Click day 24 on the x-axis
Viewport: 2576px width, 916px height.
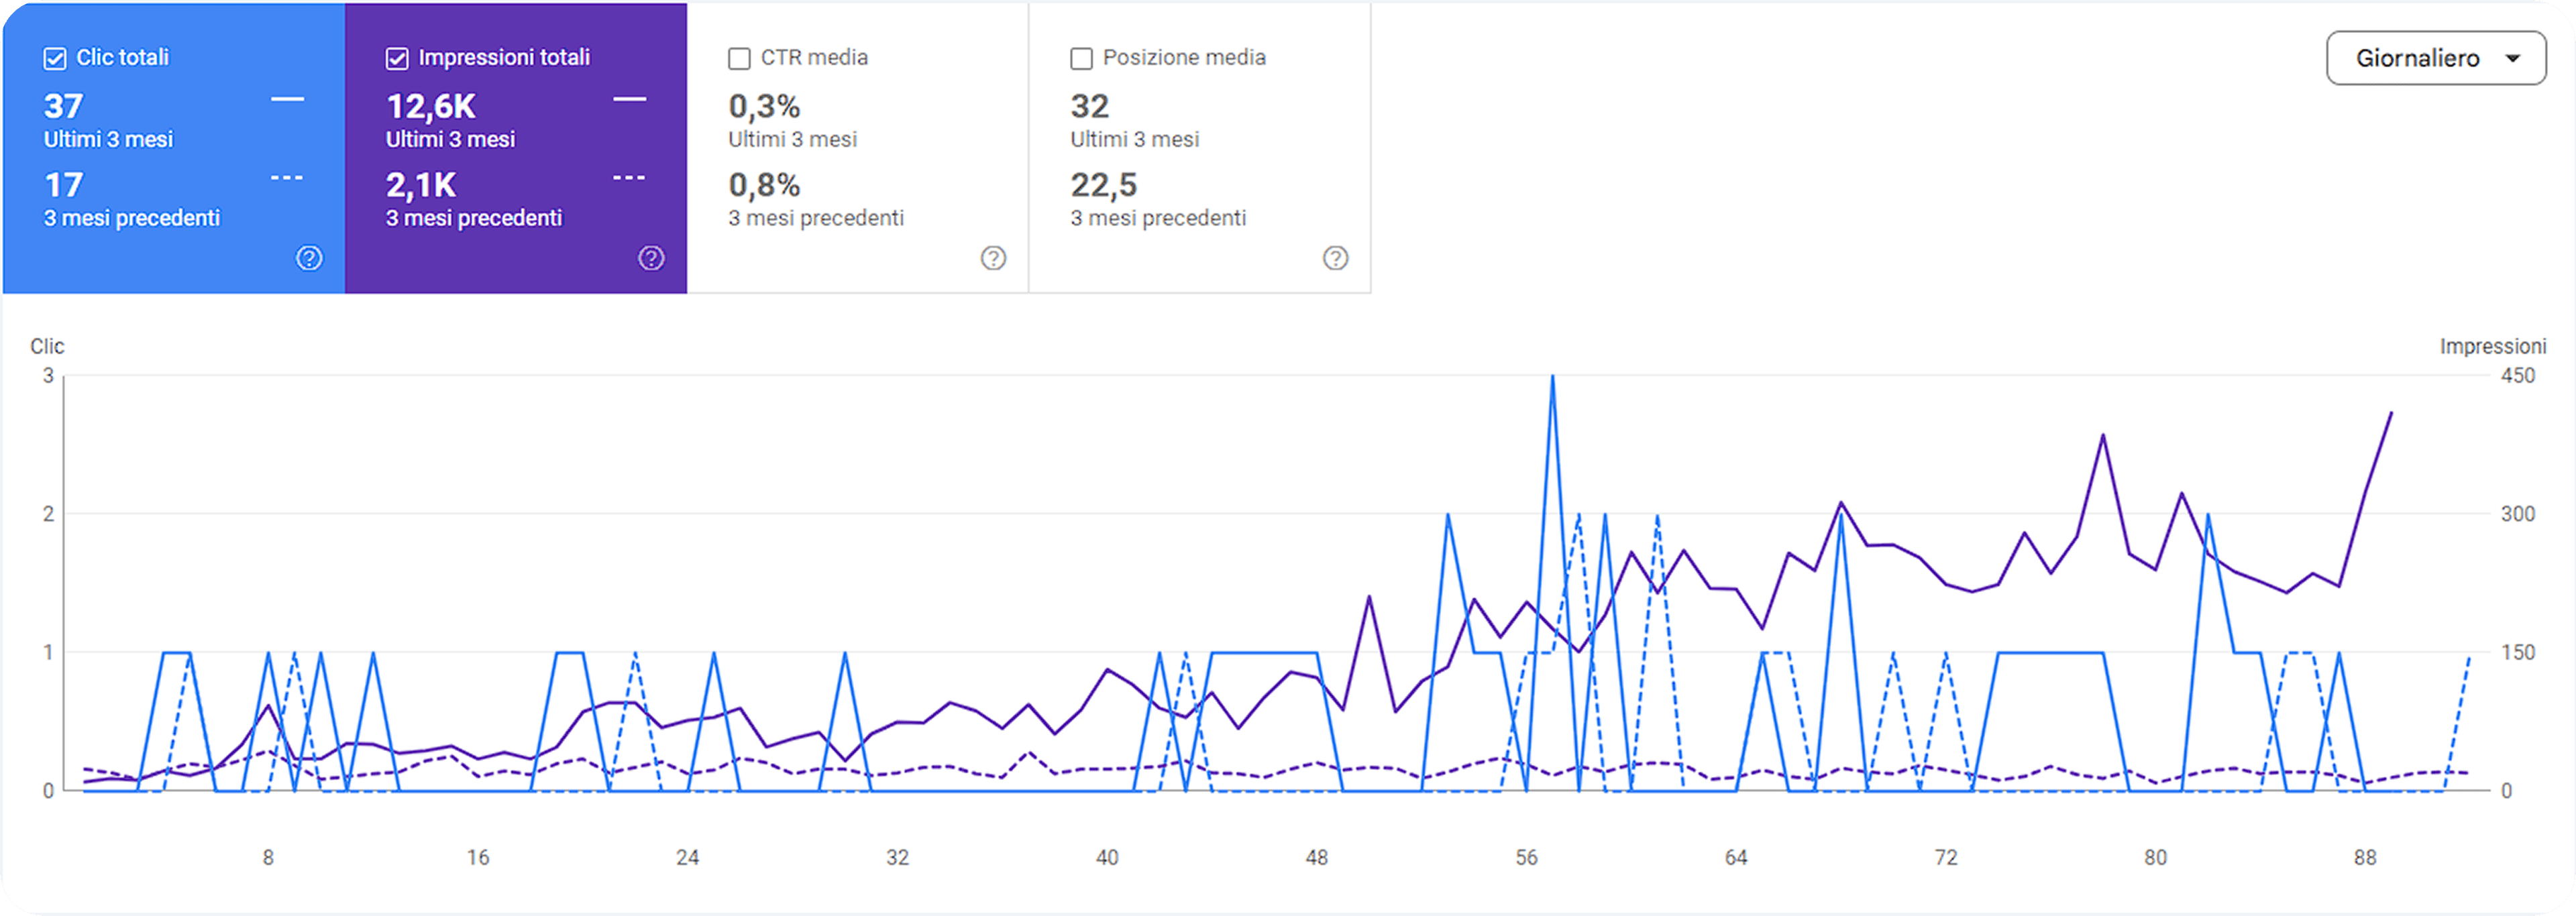(x=687, y=857)
